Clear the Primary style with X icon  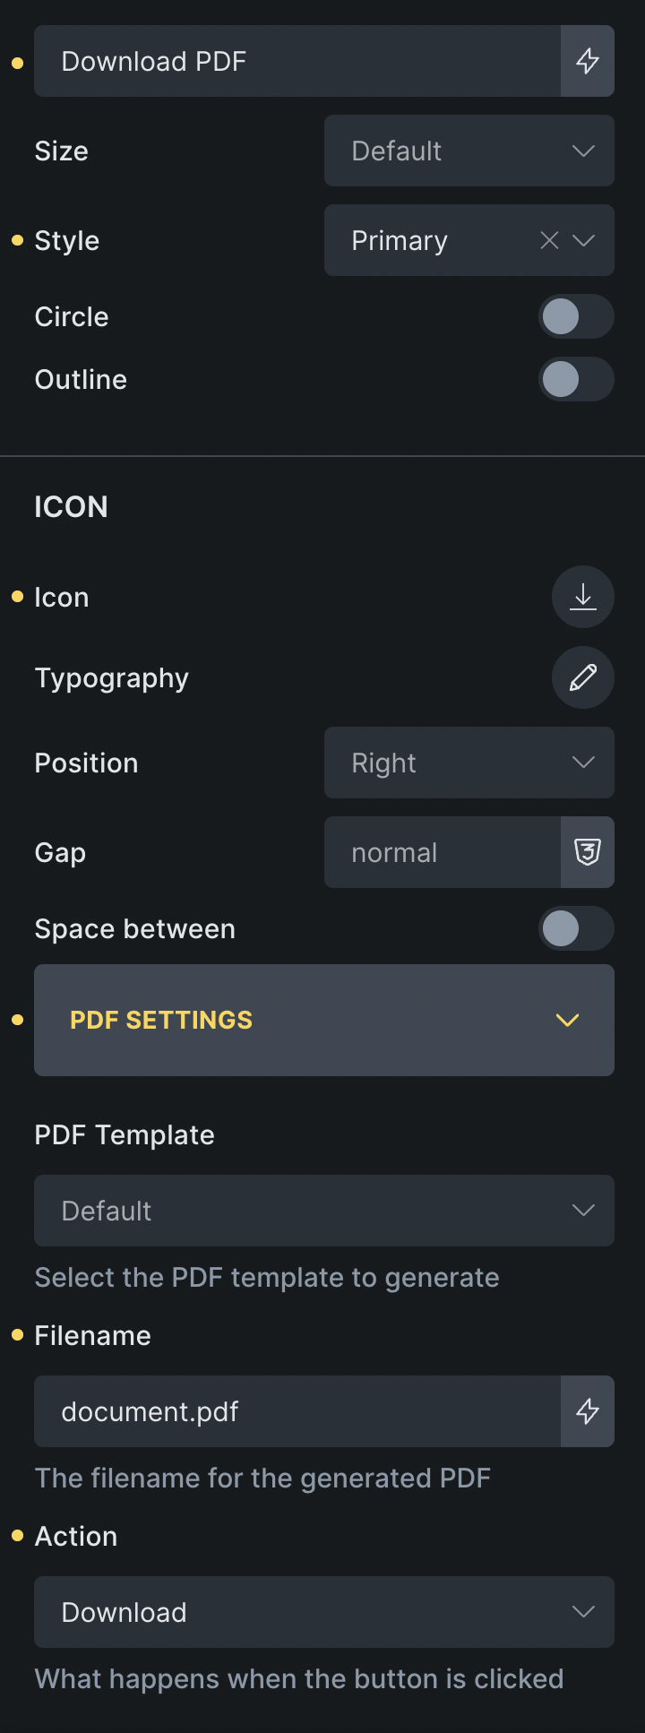pyautogui.click(x=549, y=240)
